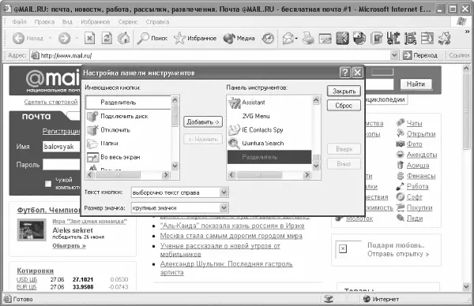
Task: Select Assistant in the toolbar list
Action: [x=269, y=103]
